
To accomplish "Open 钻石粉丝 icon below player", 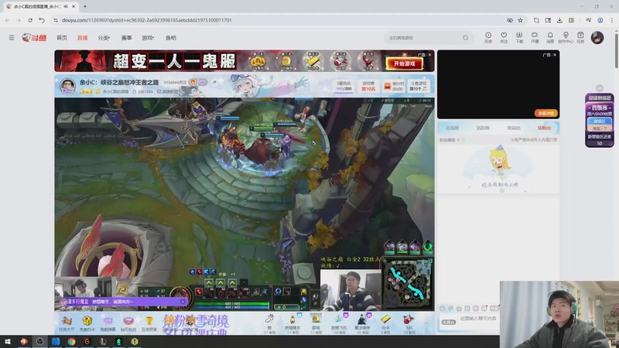I will click(128, 323).
